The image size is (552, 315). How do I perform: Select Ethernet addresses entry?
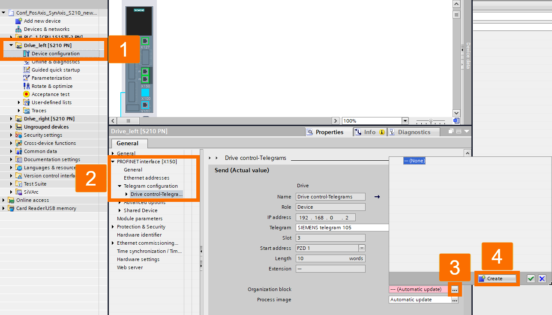(147, 178)
